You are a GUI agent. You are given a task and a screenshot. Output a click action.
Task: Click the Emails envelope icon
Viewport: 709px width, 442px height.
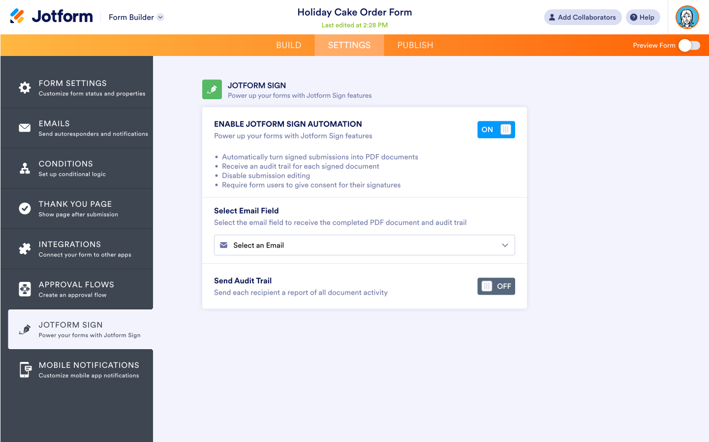click(x=25, y=128)
